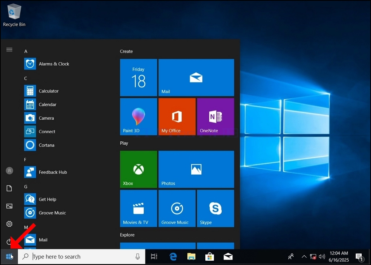This screenshot has width=371, height=265.
Task: Click the letter G group header
Action: [26, 187]
